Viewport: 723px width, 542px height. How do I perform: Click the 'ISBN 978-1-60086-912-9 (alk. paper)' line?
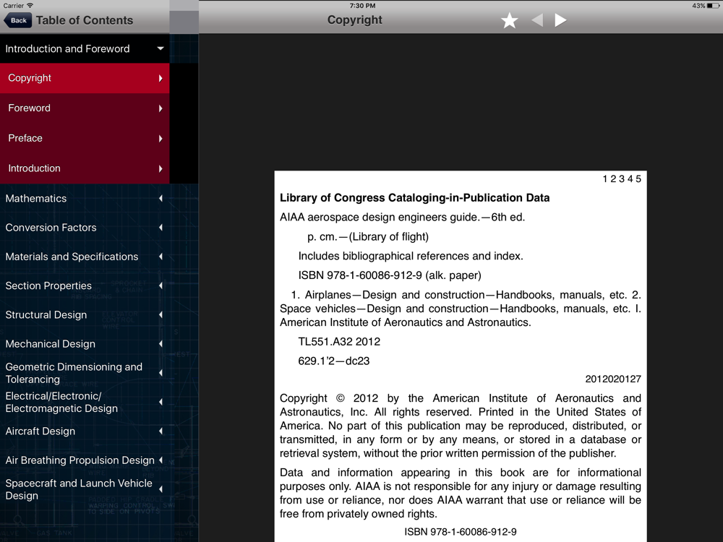click(x=390, y=275)
